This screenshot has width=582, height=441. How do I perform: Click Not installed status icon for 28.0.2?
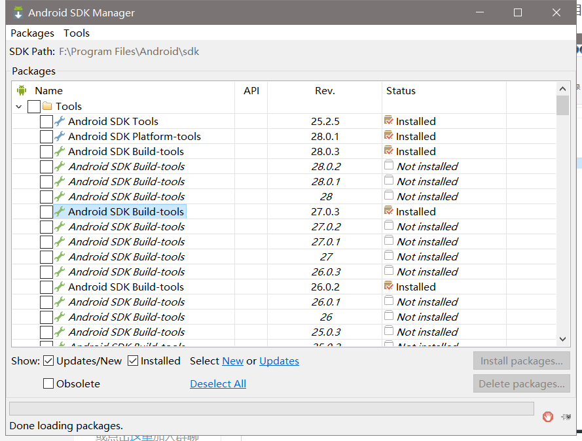(389, 165)
